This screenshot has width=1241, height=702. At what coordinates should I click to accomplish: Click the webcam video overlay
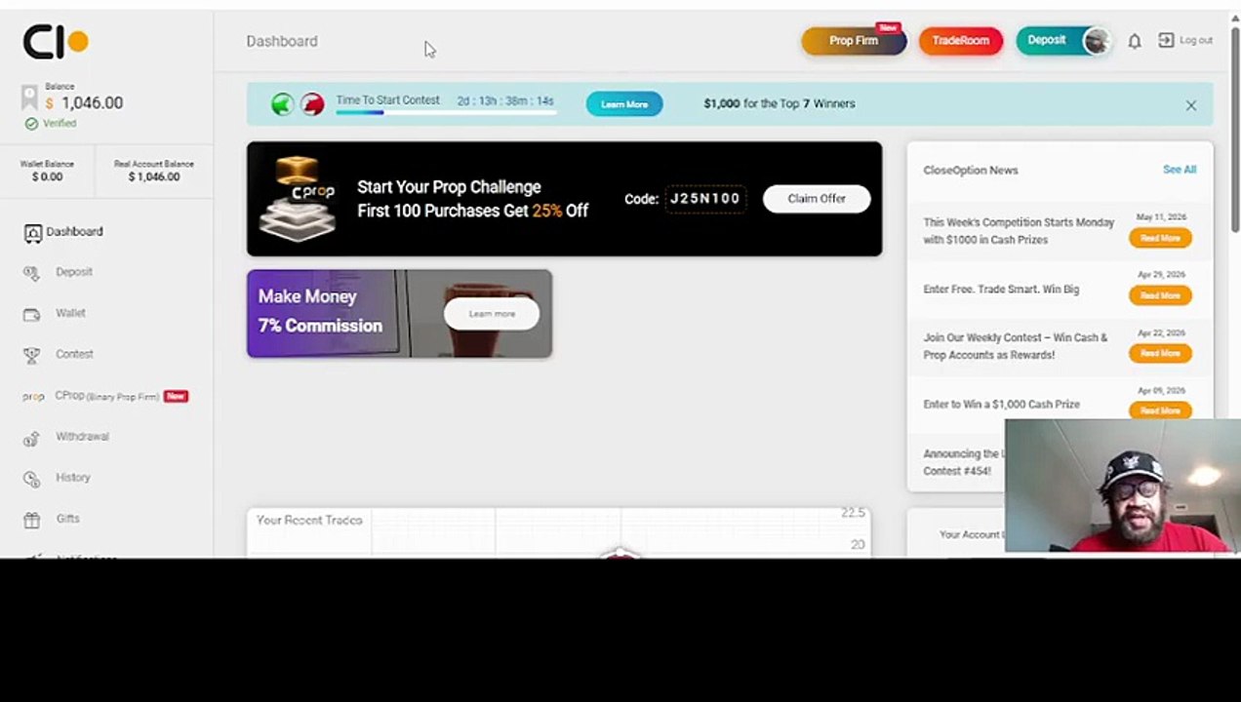click(1123, 486)
